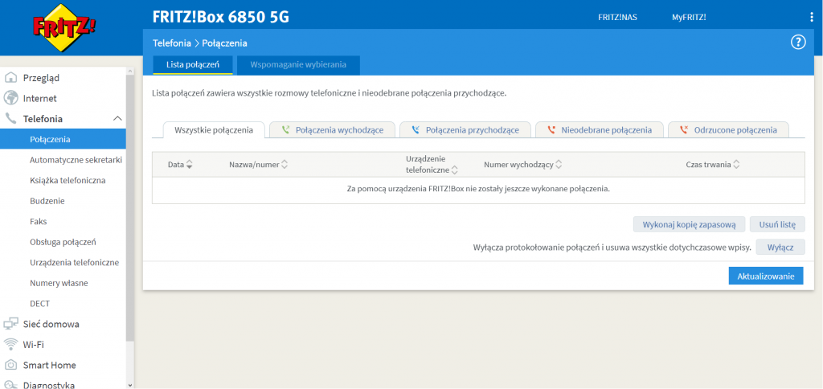Click the Przegląd house icon
This screenshot has height=389, width=823.
[11, 78]
